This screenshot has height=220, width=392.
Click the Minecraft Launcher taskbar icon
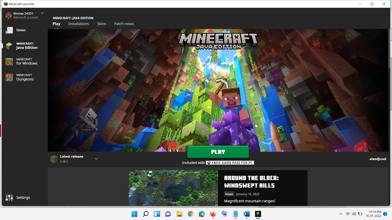258,214
